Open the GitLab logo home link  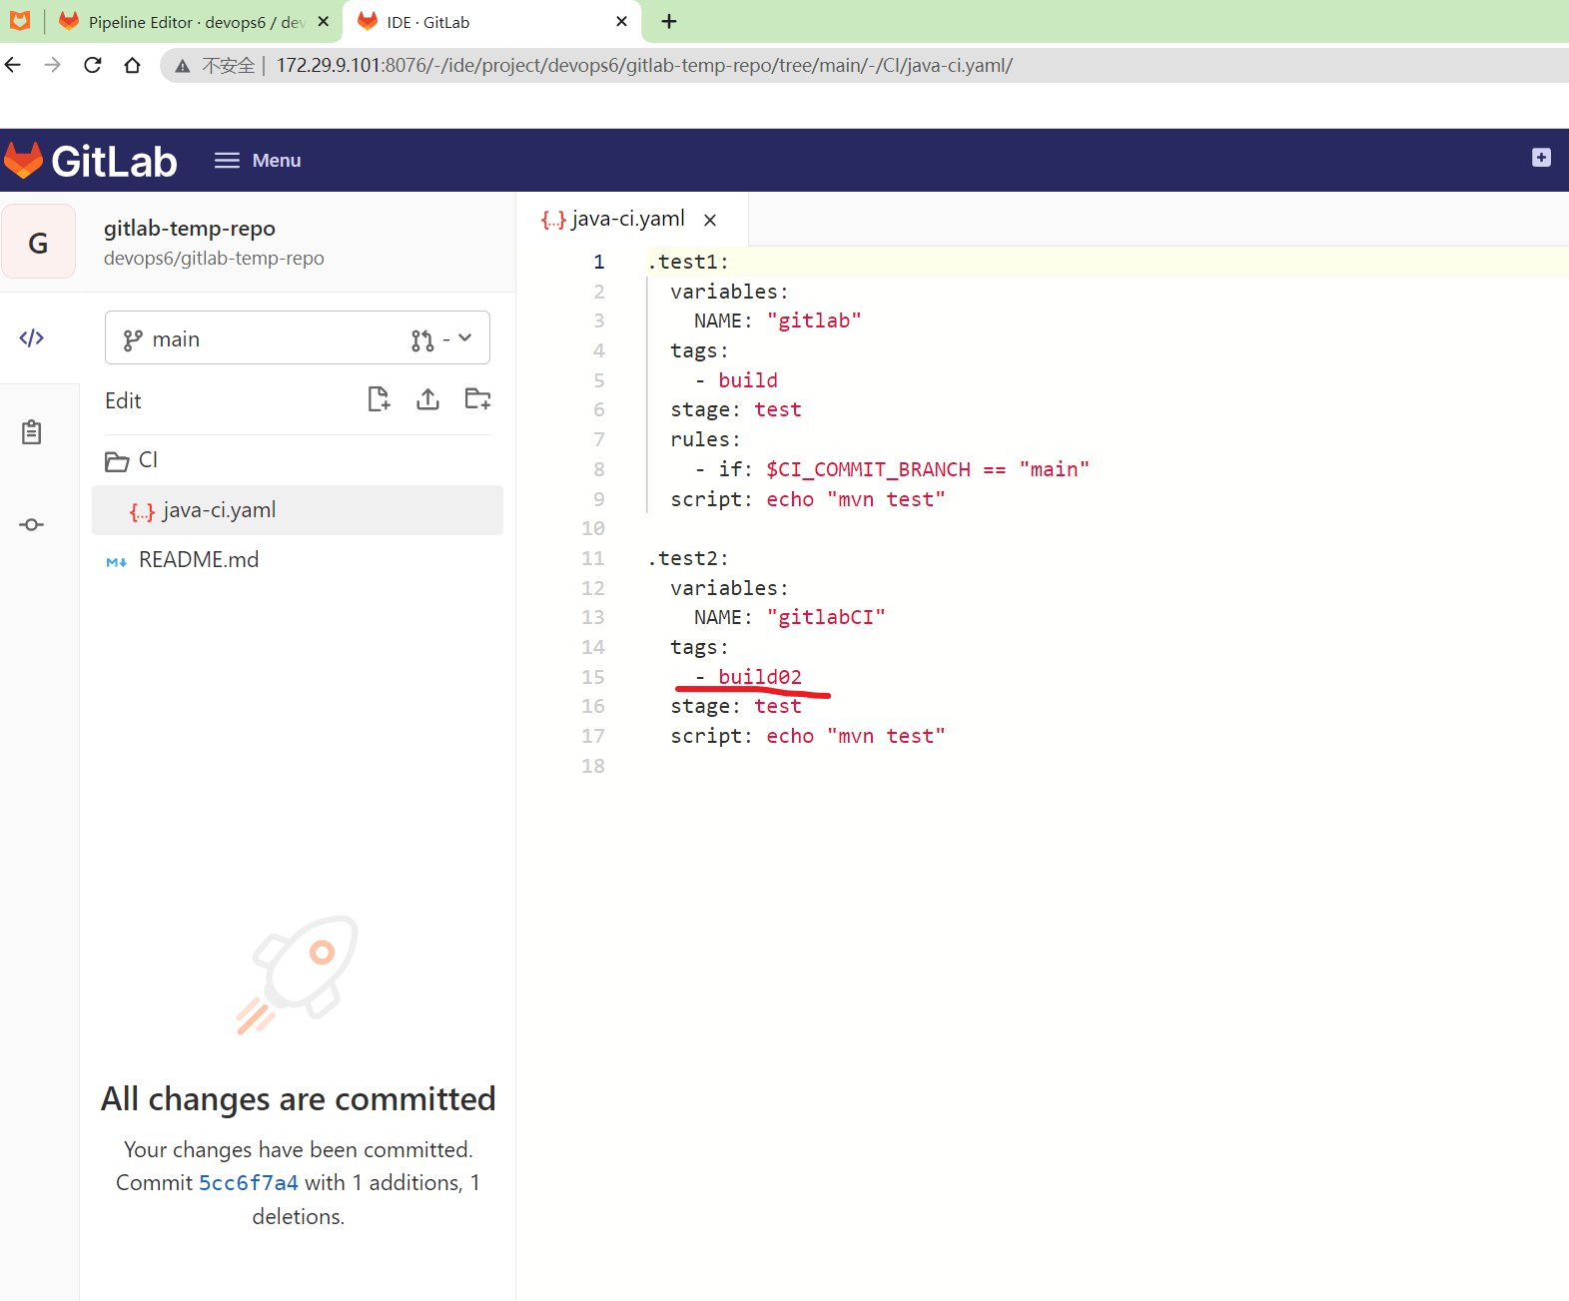91,161
